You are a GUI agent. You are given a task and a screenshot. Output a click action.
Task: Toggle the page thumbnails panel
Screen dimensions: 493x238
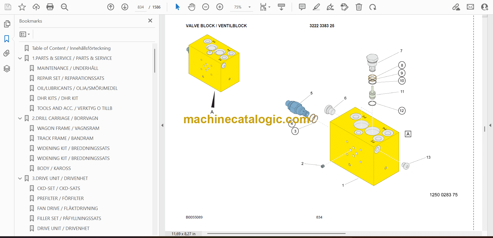point(7,24)
